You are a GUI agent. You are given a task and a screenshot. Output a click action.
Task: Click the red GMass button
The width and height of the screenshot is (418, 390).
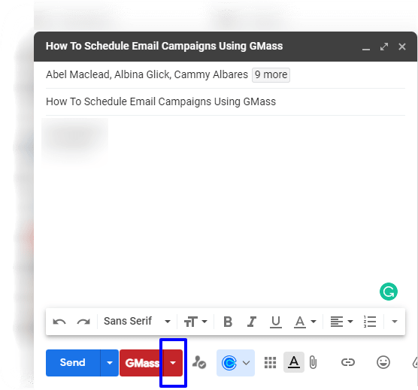click(141, 363)
